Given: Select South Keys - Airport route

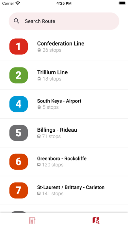Looking at the screenshot, I should [64, 104].
